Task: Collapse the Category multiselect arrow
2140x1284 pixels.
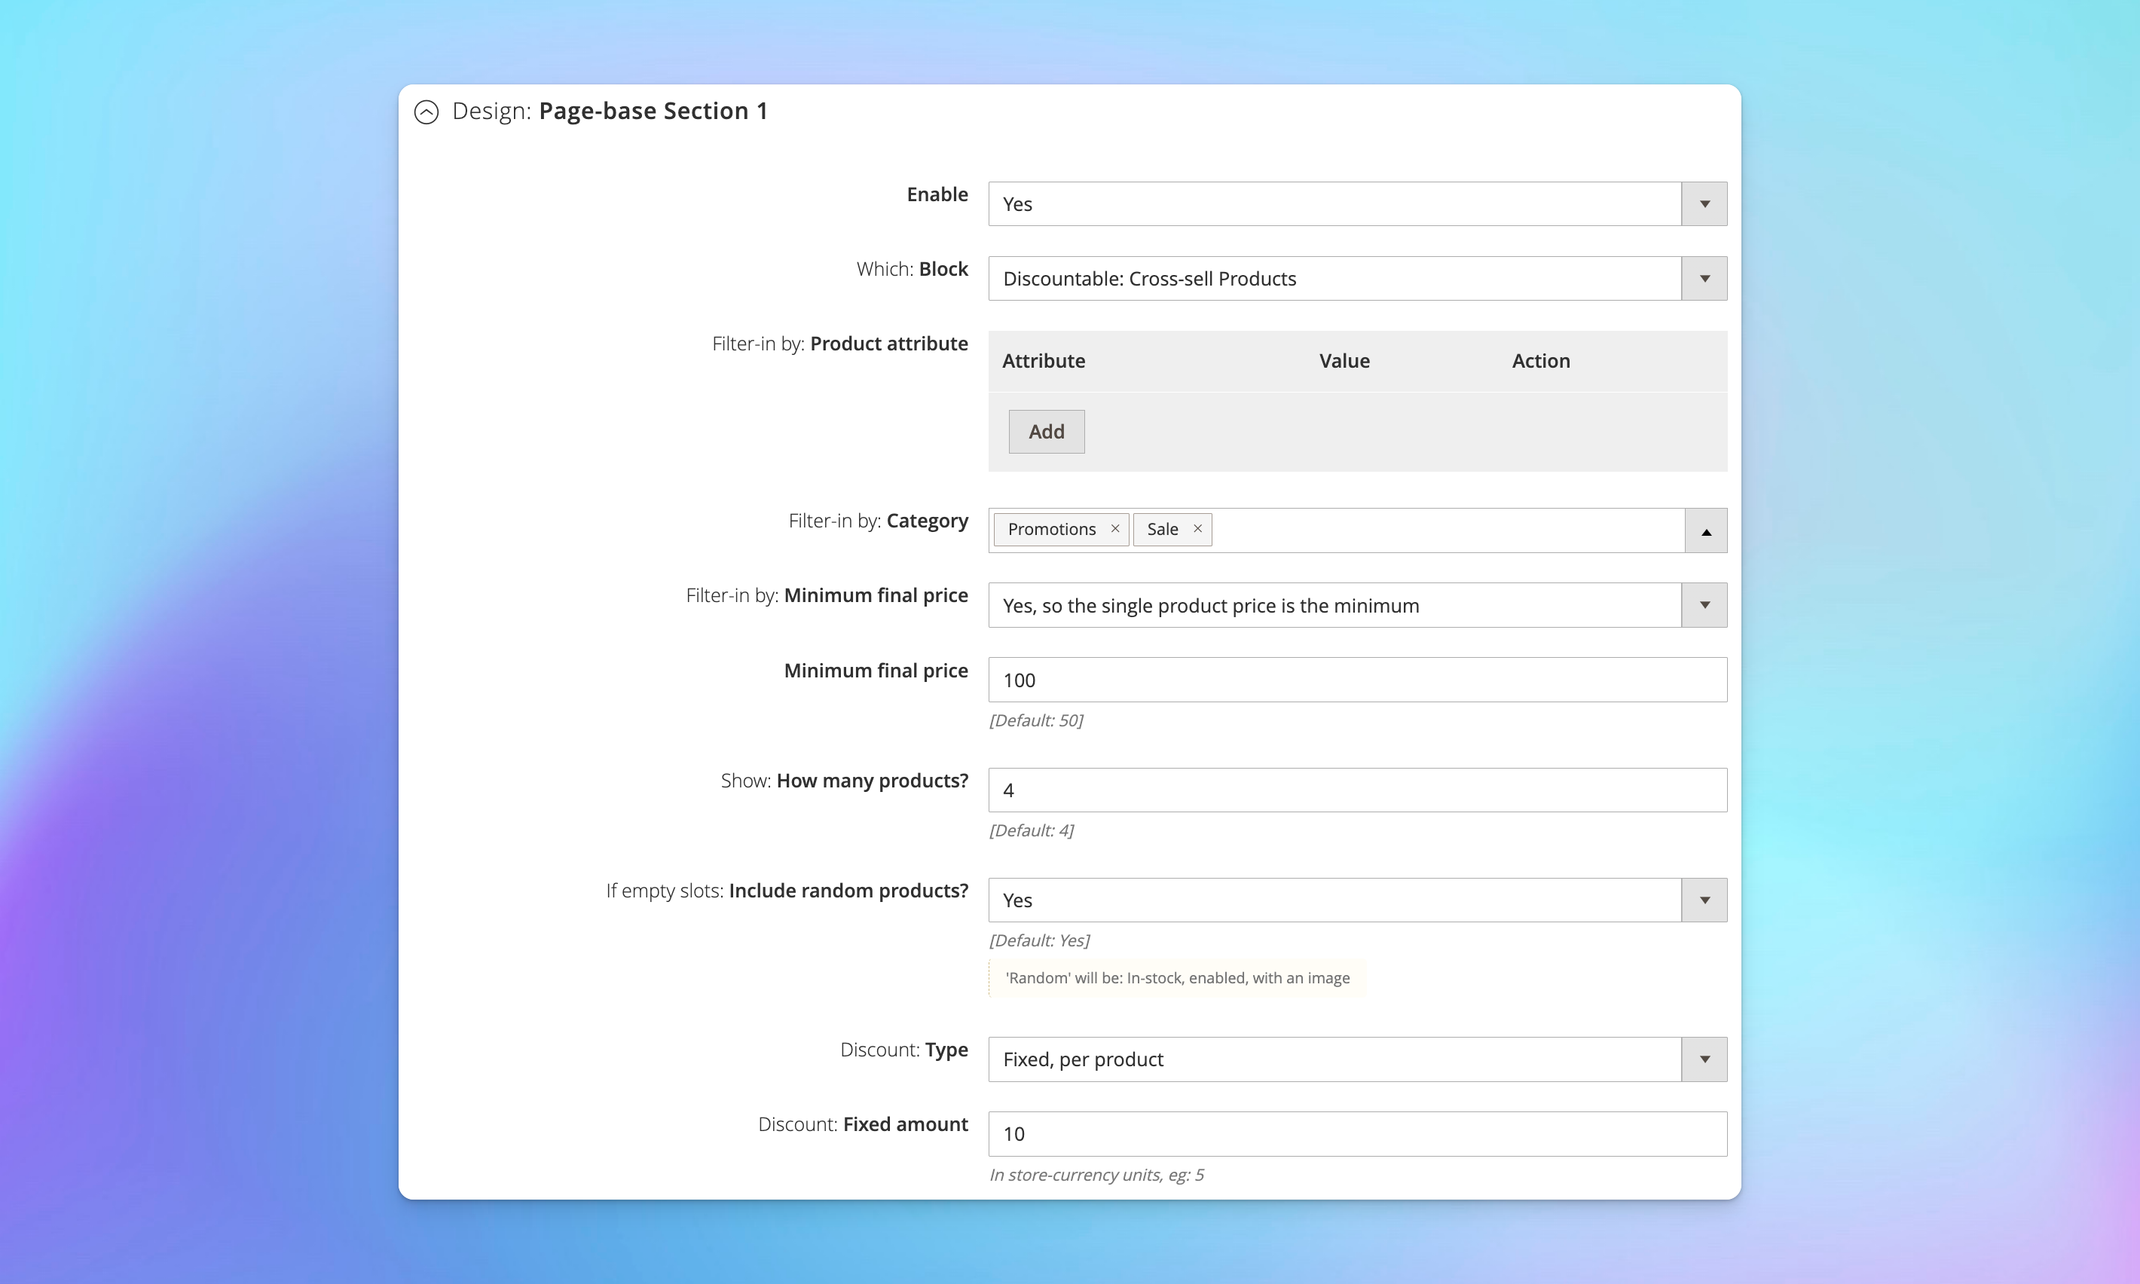Action: click(x=1706, y=530)
